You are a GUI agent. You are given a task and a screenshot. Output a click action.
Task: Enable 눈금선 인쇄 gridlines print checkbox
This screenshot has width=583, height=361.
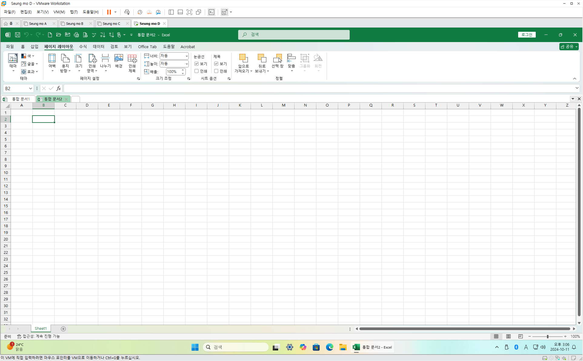point(197,71)
